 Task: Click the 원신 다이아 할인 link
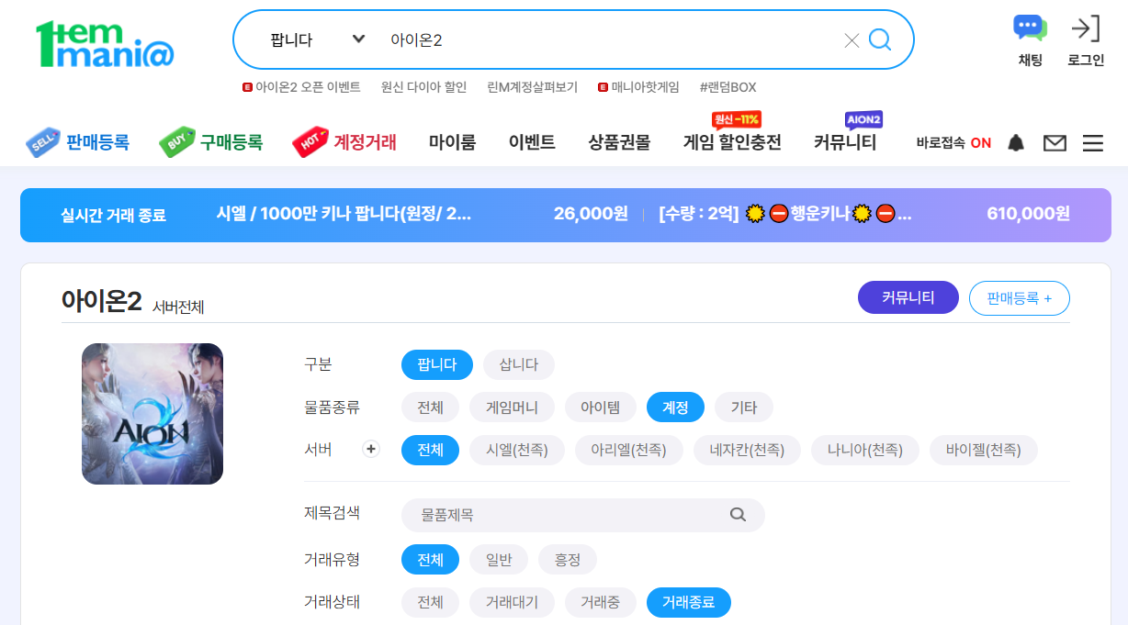click(x=423, y=87)
